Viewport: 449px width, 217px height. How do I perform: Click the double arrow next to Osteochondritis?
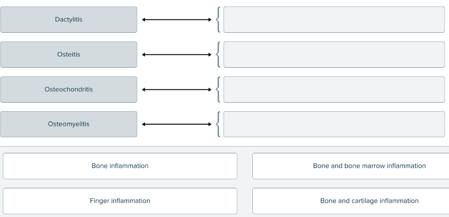tap(176, 90)
